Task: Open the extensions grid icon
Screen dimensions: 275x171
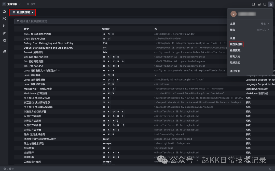Action: pos(4,51)
